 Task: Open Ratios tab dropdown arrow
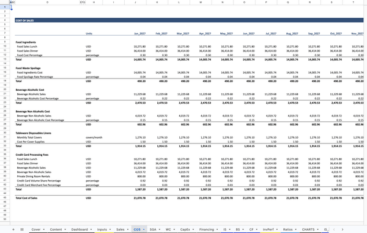(295, 229)
